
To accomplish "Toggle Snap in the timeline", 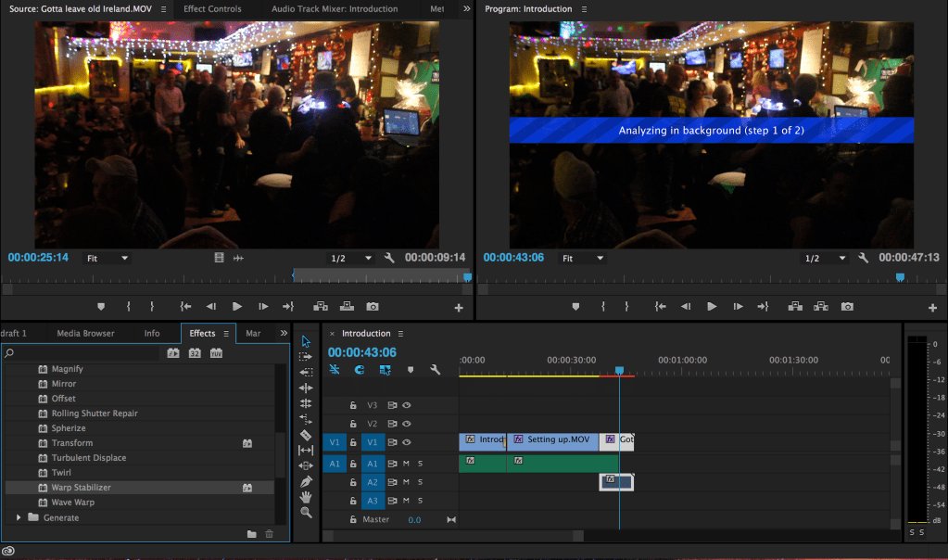I will click(360, 369).
